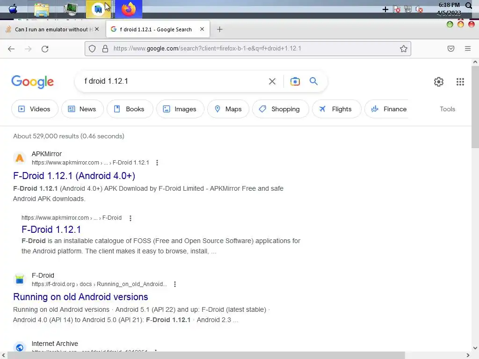This screenshot has width=479, height=359.
Task: Open the Google apps grid
Action: click(460, 82)
